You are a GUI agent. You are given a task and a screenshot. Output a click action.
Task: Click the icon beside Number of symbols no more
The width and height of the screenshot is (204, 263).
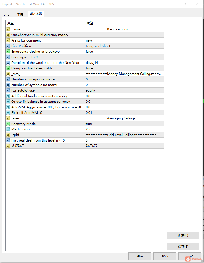(8, 85)
